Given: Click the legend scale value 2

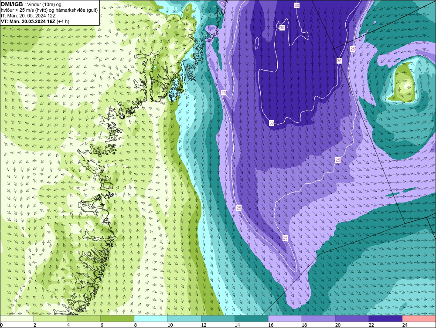Looking at the screenshot, I should coord(35,325).
